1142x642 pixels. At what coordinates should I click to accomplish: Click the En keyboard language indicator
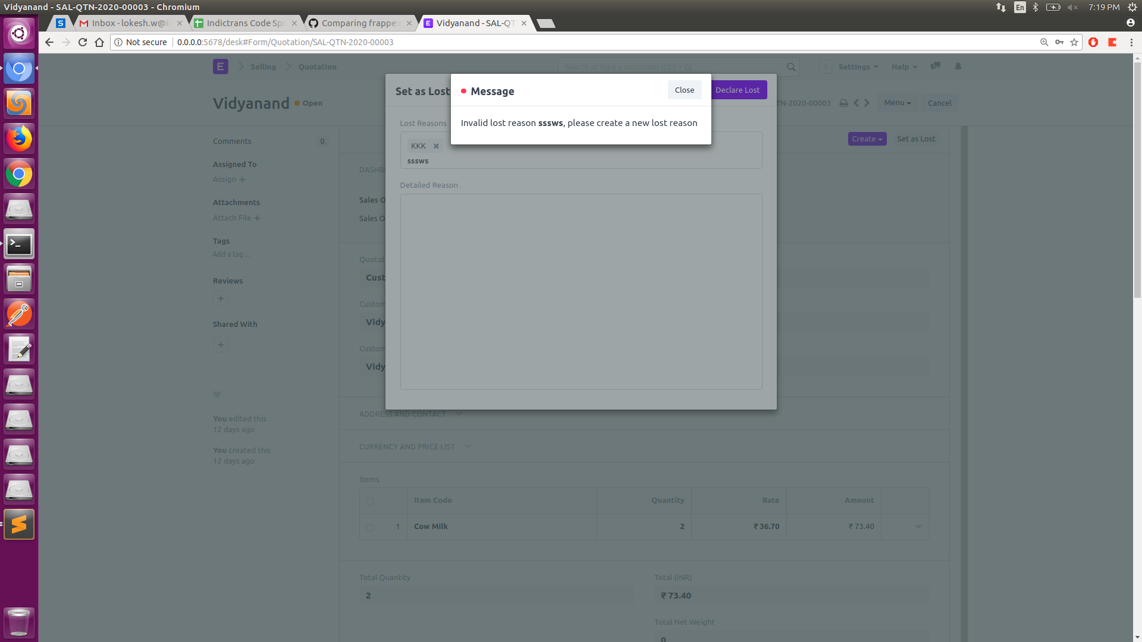pos(1019,7)
